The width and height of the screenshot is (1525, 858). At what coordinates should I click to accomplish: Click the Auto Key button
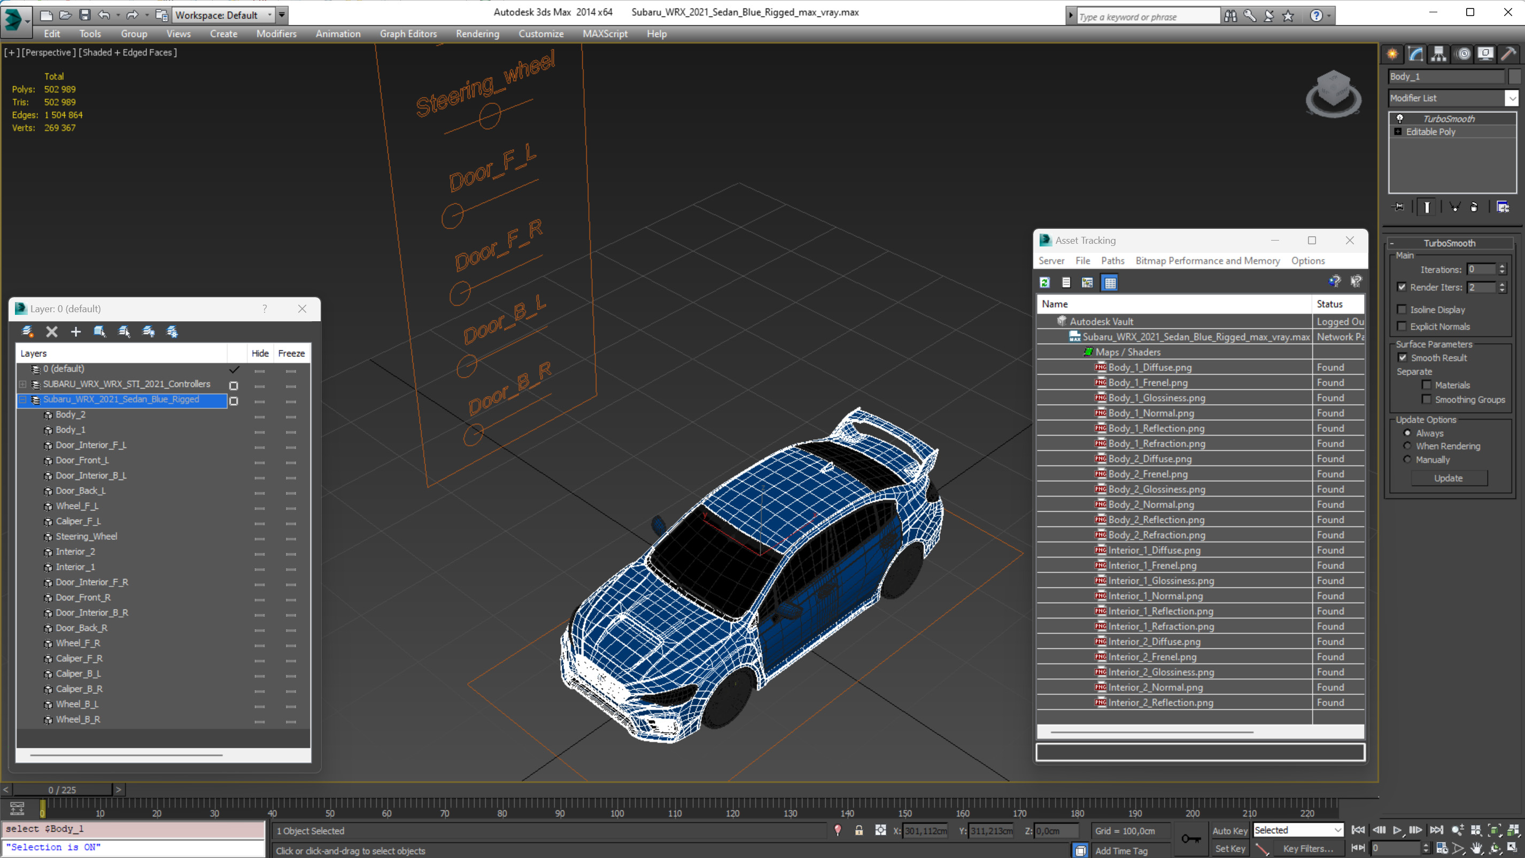pyautogui.click(x=1229, y=831)
